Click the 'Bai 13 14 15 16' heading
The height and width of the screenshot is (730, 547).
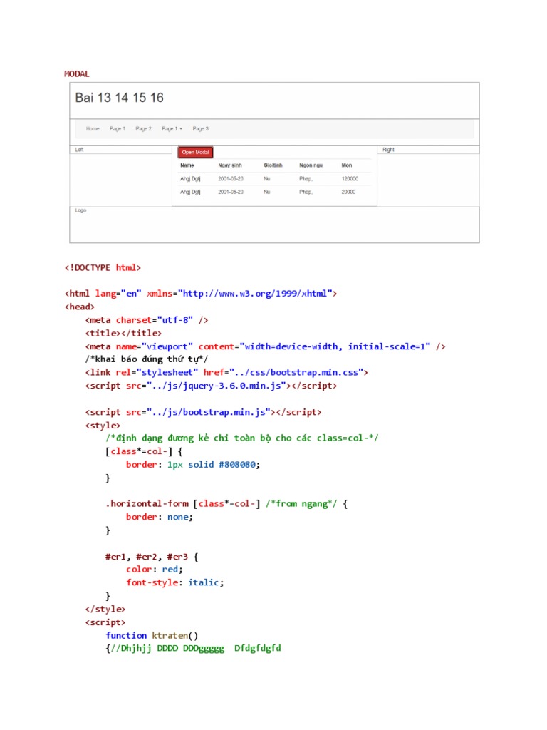[120, 98]
